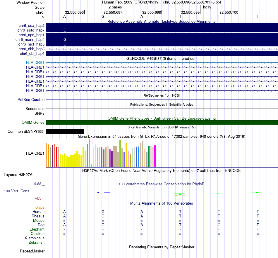Click Publications: Sequences in Scientific Articles title
Image resolution: width=278 pixels, height=258 pixels.
pyautogui.click(x=162, y=104)
